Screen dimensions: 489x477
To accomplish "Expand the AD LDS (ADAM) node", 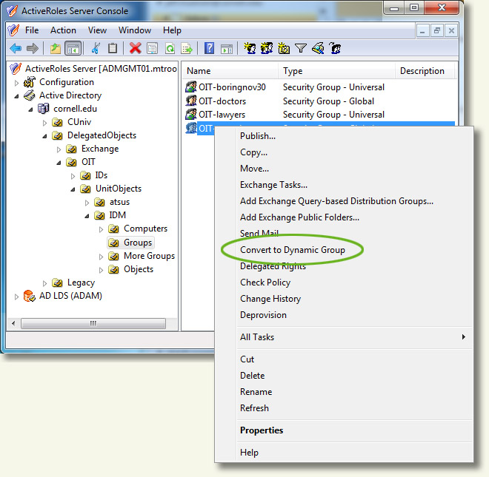I will [x=16, y=297].
